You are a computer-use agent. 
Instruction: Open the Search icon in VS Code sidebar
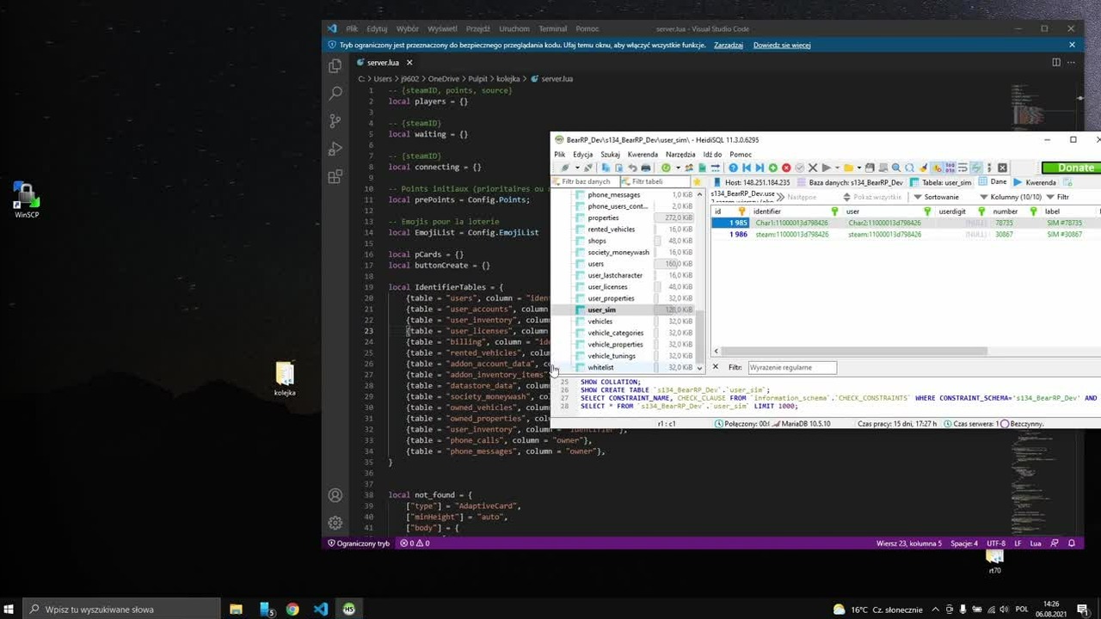[335, 93]
